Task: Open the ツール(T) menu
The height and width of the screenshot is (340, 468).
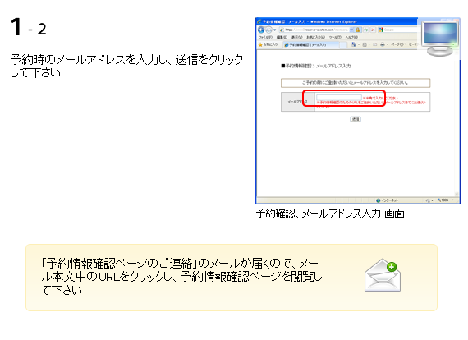Action: [x=335, y=37]
